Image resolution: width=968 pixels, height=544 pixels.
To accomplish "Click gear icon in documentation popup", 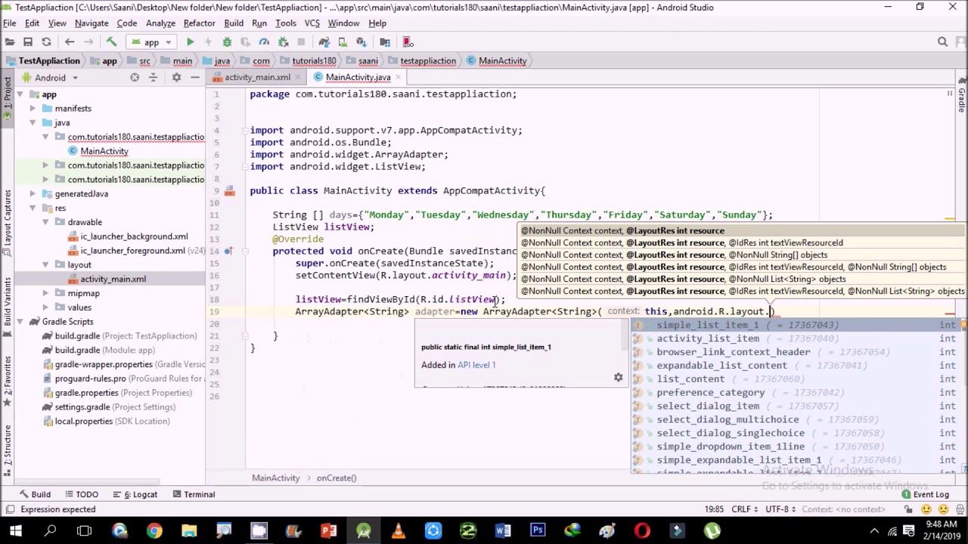I will [x=618, y=378].
